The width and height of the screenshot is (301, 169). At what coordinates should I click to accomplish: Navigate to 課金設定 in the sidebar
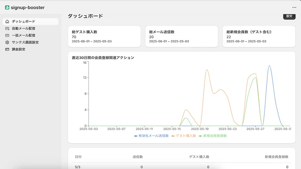point(30,49)
